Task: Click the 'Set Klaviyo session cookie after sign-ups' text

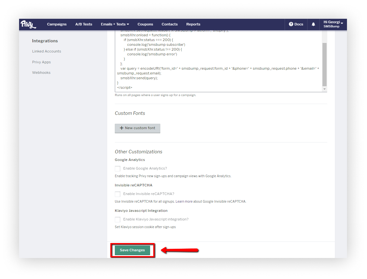Action: 145,227
